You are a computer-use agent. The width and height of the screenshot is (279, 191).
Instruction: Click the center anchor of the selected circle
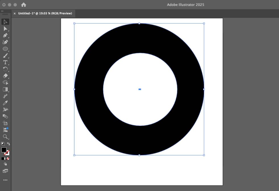[x=139, y=89]
